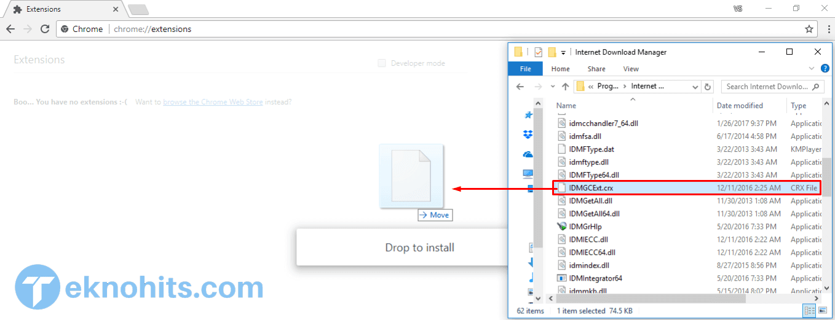This screenshot has width=835, height=320.
Task: Select Downloads arrow in the navigation pane
Action: (x=531, y=263)
